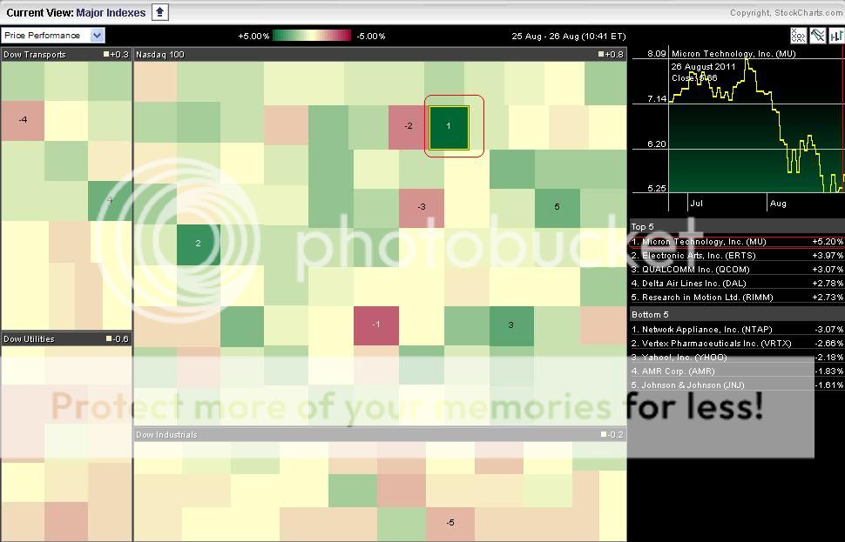Click the Dow Utilities sector header
845x542 pixels.
click(29, 339)
